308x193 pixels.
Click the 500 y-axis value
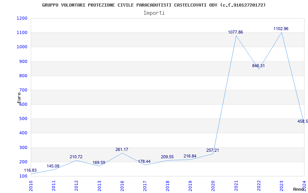pyautogui.click(x=23, y=119)
